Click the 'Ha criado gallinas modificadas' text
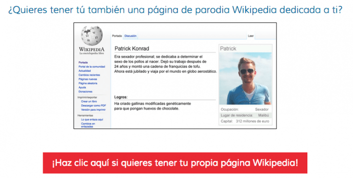The image size is (353, 178). click(152, 106)
